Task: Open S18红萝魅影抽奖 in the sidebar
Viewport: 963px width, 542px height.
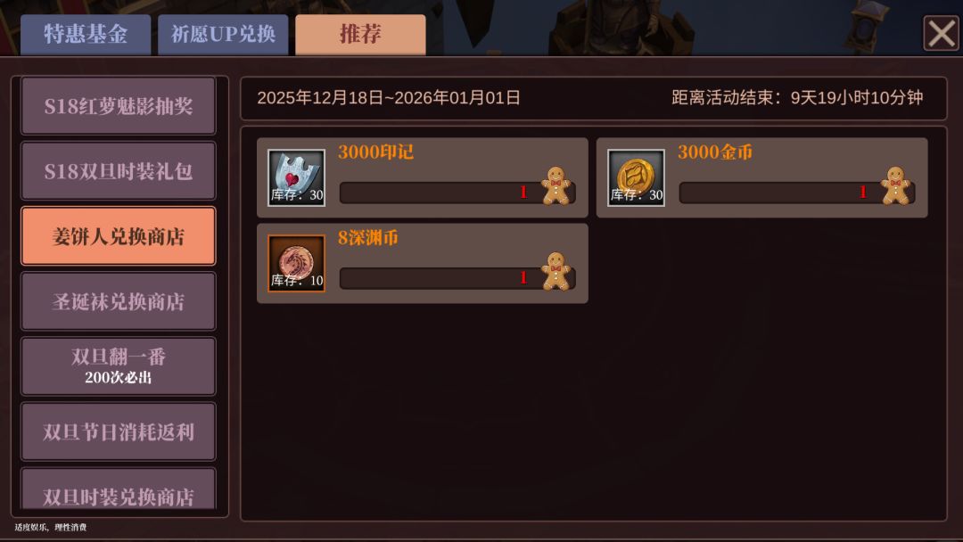Action: point(119,105)
